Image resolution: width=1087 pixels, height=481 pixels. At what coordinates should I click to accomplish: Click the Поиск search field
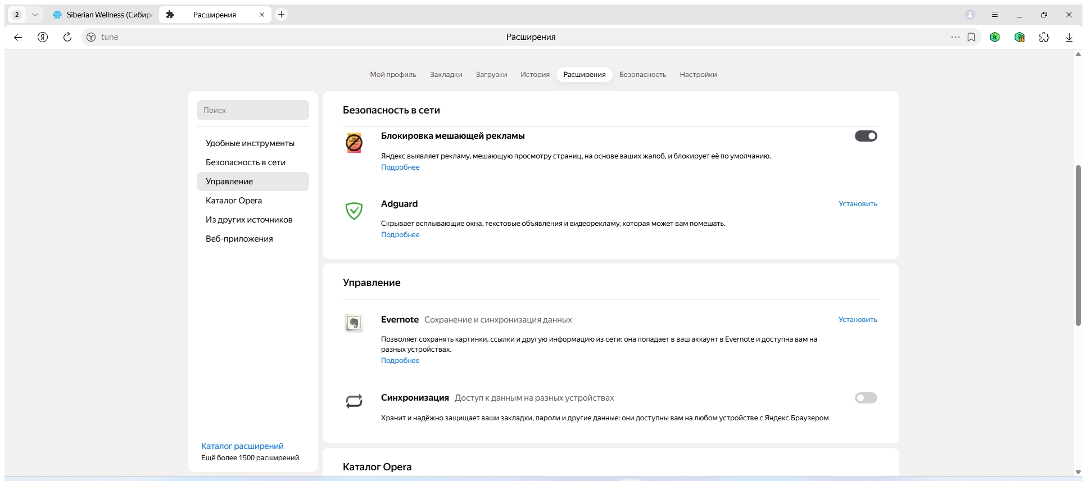click(x=253, y=110)
